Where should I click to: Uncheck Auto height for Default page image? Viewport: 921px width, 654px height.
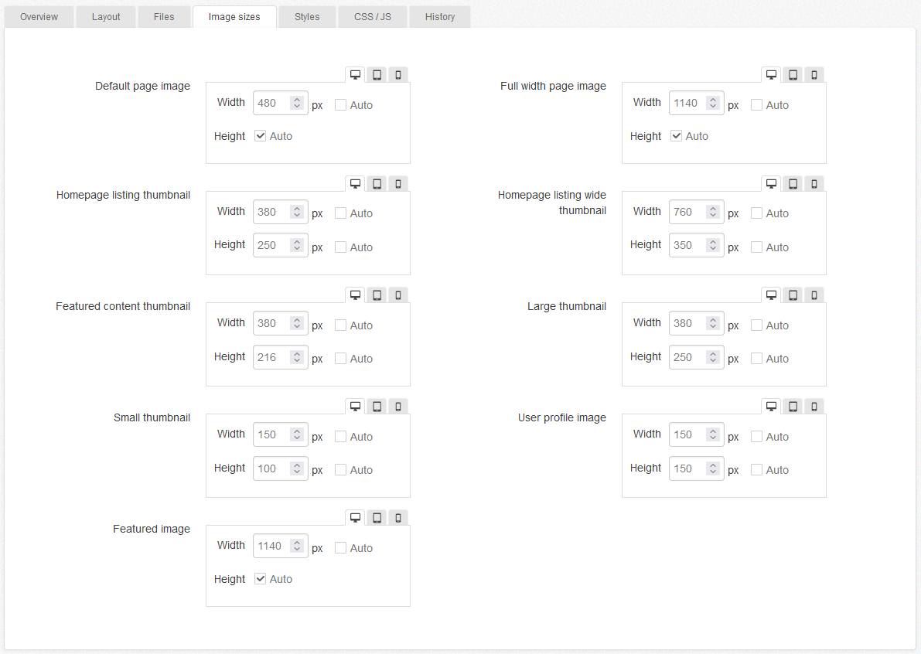point(260,135)
